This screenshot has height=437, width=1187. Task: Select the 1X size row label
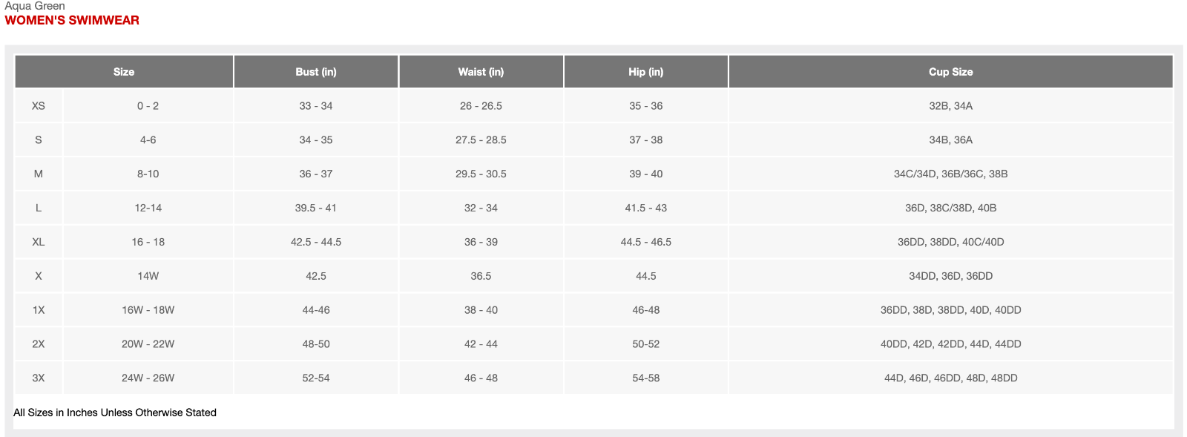click(39, 310)
